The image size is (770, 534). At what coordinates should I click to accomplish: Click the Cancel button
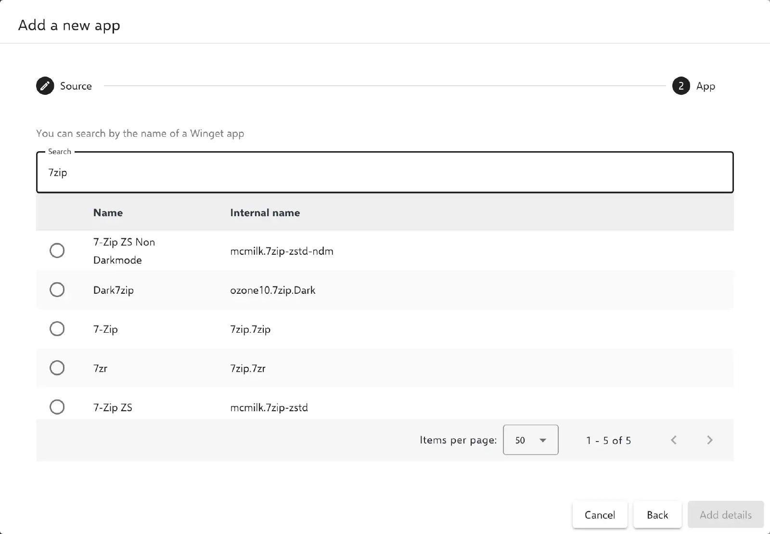click(600, 515)
